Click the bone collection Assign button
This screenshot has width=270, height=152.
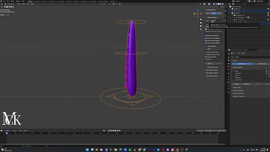click(237, 84)
